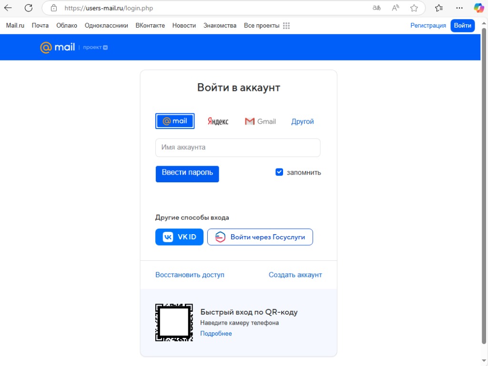Select the mail provider option
Viewport: 488px width, 366px height.
[x=175, y=121]
